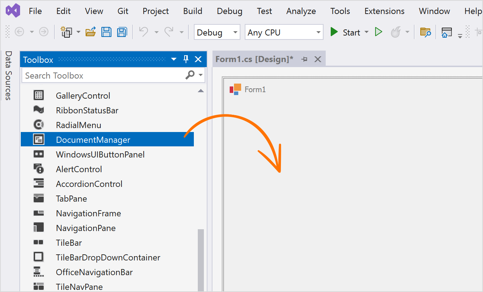Image resolution: width=483 pixels, height=292 pixels.
Task: Open the Build menu
Action: pos(193,11)
